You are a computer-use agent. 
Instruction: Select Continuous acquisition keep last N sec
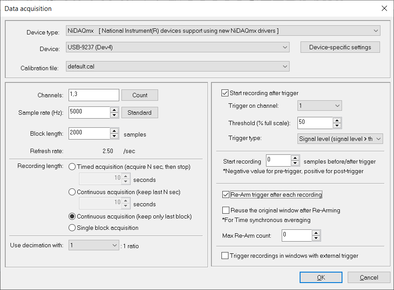click(73, 192)
